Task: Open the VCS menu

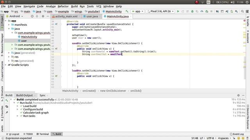Action: tap(98, 6)
